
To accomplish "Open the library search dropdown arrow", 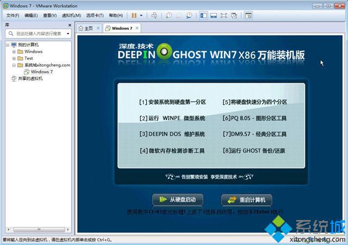I will click(68, 34).
